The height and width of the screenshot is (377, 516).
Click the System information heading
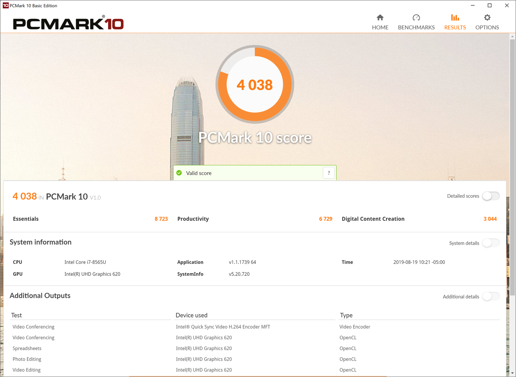41,242
